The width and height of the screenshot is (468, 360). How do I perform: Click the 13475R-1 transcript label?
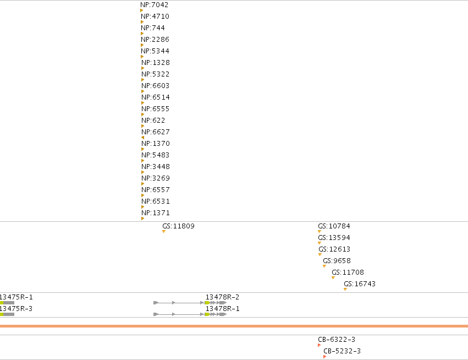pyautogui.click(x=16, y=297)
